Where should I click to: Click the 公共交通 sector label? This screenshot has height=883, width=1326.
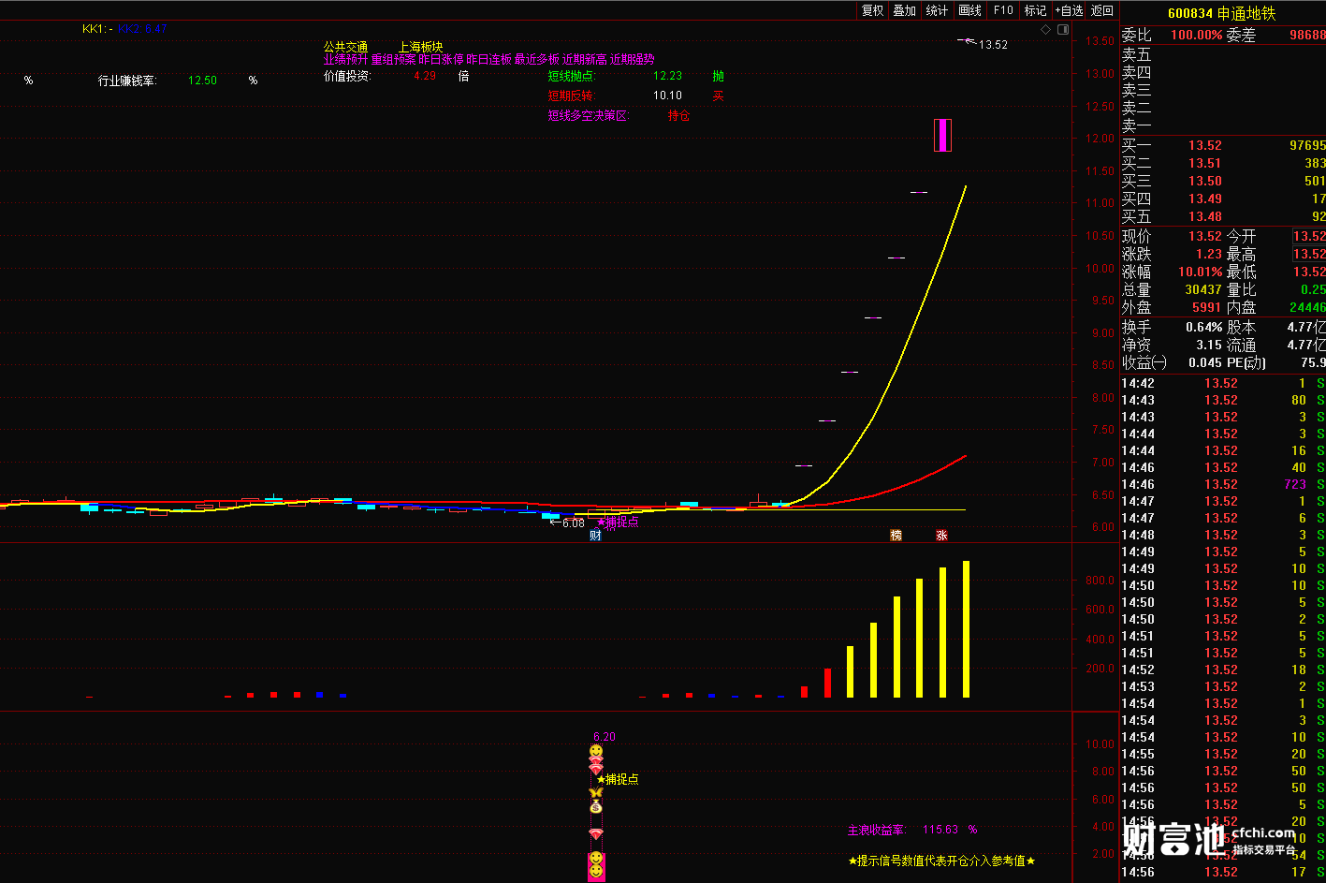point(345,46)
